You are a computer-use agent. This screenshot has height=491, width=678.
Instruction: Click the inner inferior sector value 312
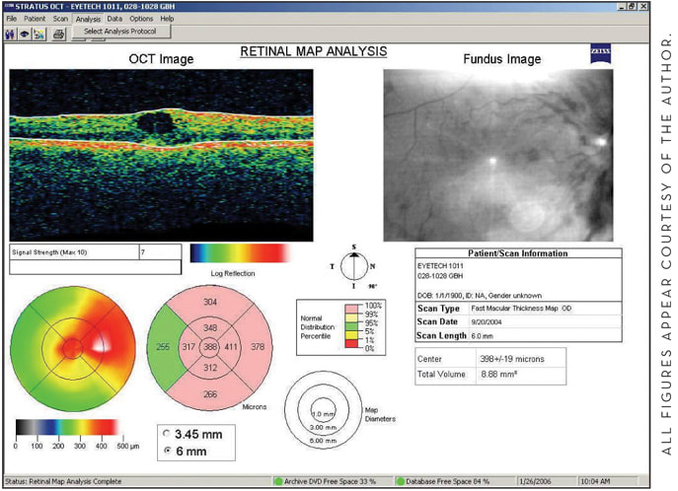click(x=210, y=368)
